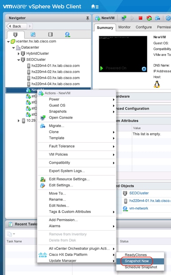Viewport: 171px width, 275px height.
Task: Click the Status column header
Action: point(124,241)
